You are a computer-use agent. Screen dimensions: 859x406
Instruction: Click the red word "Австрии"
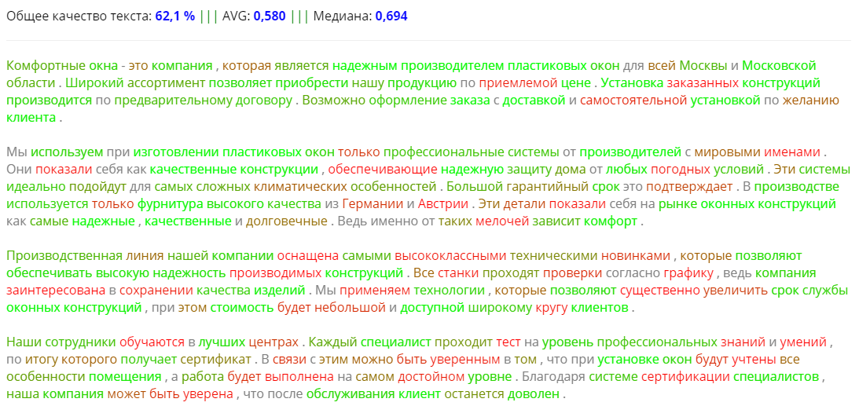pos(444,203)
